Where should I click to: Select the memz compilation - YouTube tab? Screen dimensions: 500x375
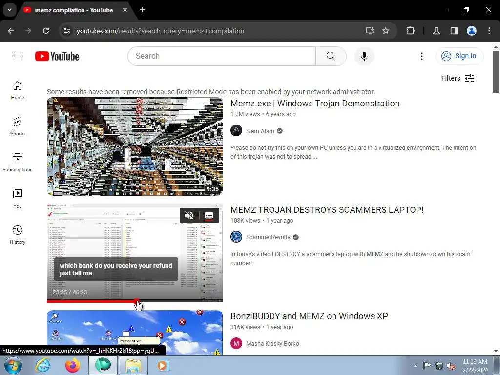point(74,10)
